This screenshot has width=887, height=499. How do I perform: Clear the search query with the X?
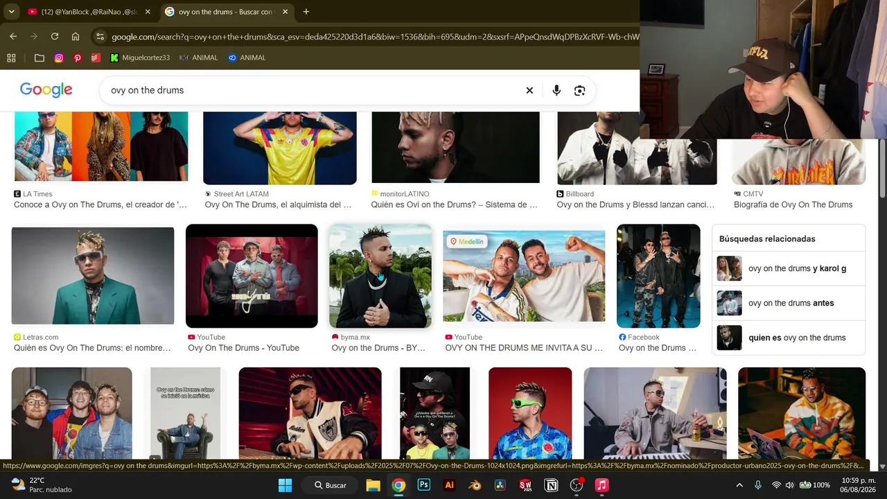[529, 90]
